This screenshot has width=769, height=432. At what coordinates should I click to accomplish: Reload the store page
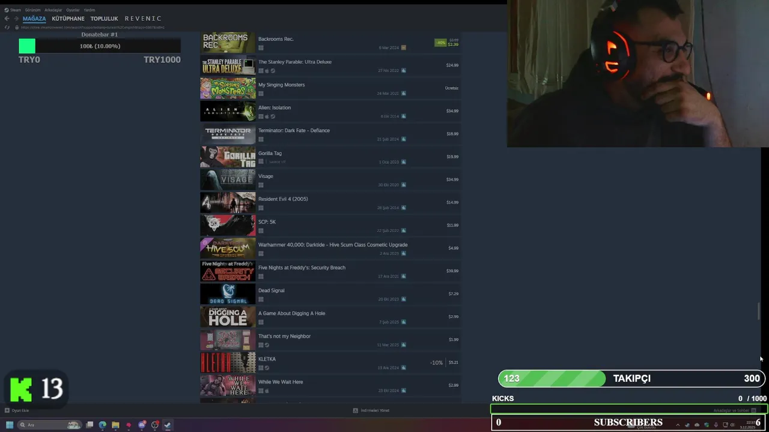(x=7, y=27)
